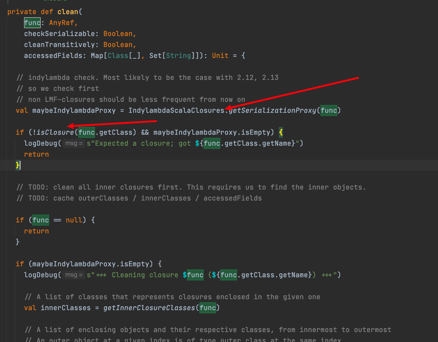Click the Cleaning closure string literal
This screenshot has width=438, height=342.
[146, 275]
